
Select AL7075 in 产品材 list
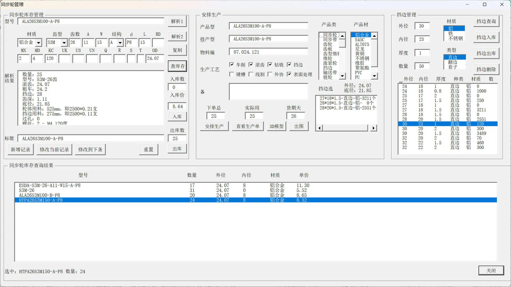click(x=361, y=44)
